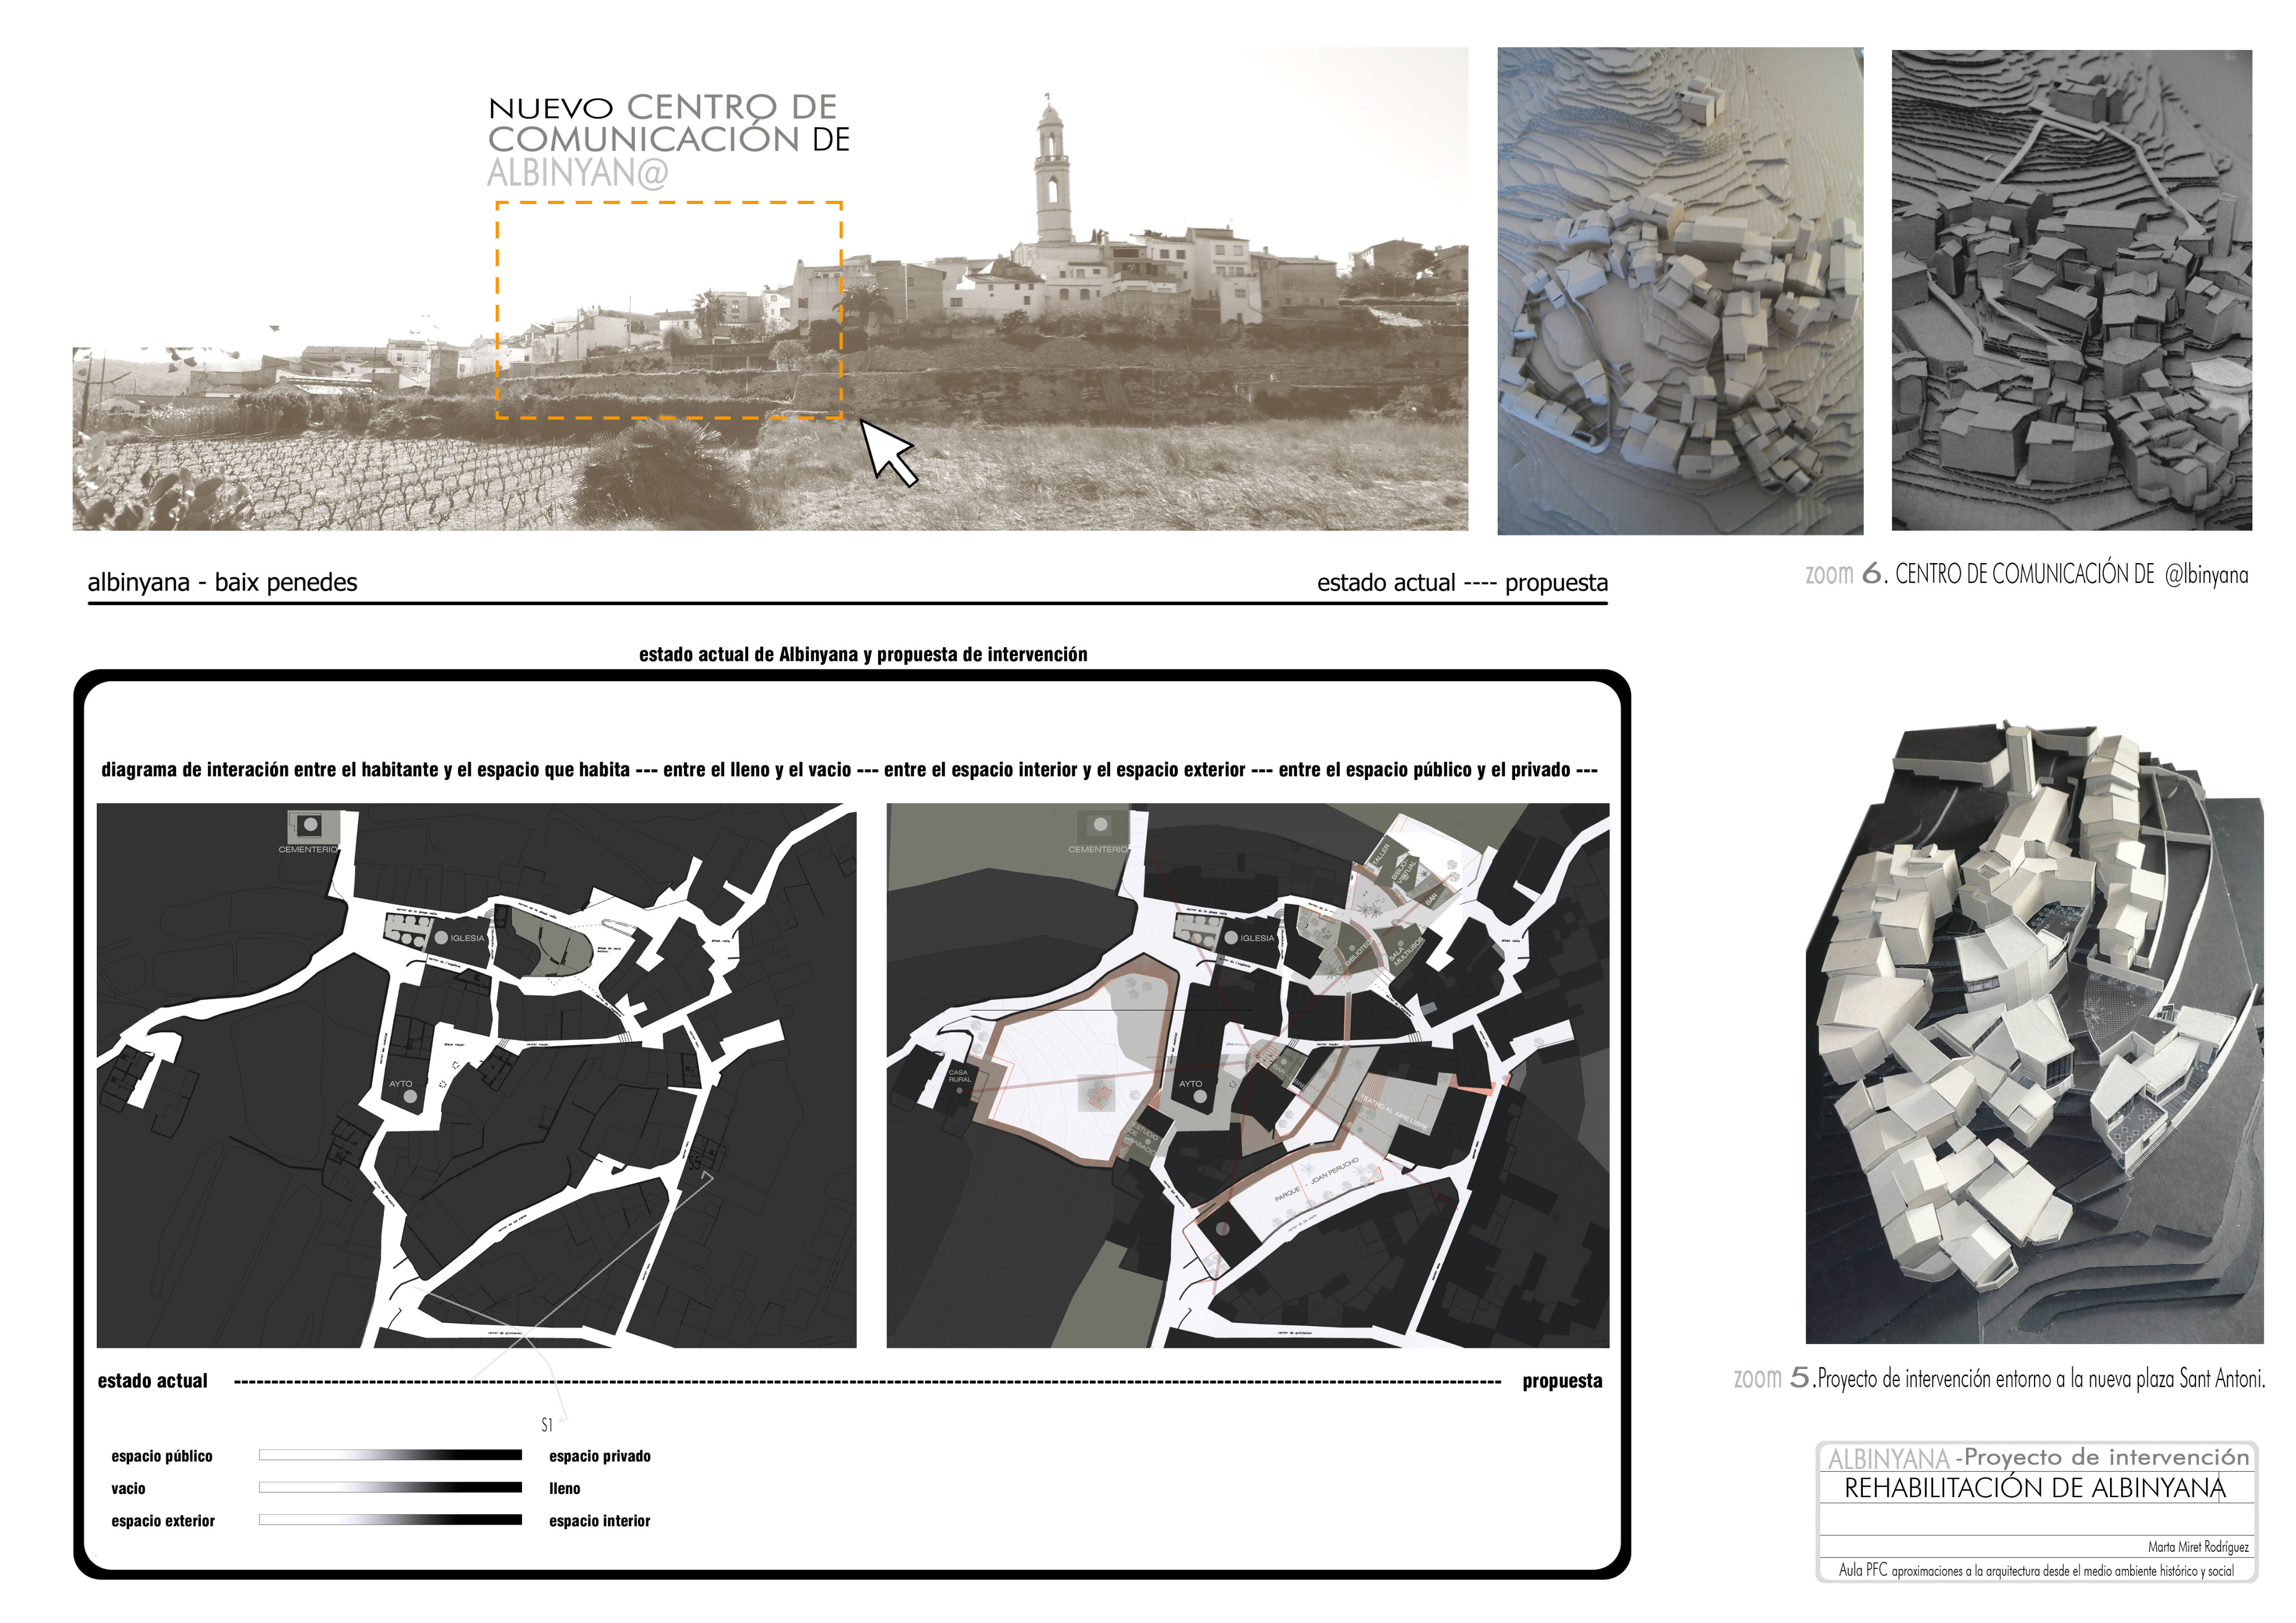Click the "espacio interior" legend label
This screenshot has width=2296, height=1623.
600,1521
